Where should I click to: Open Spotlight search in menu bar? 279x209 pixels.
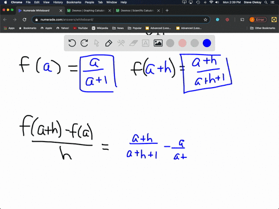[x=266, y=2]
